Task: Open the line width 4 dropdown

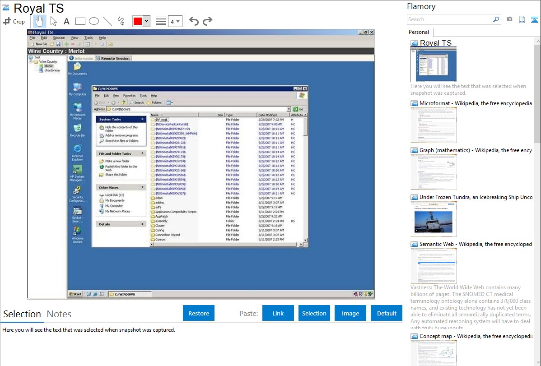Action: tap(175, 21)
